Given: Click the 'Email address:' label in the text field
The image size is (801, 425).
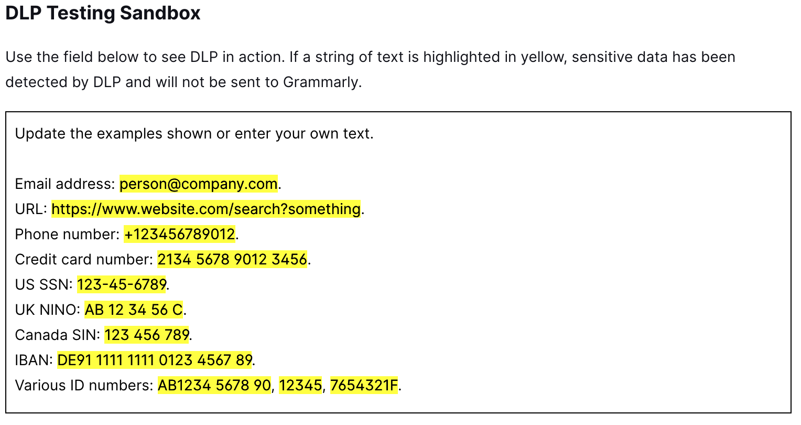Looking at the screenshot, I should tap(65, 184).
